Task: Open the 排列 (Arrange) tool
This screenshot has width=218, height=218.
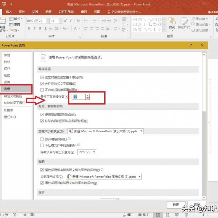Action: tap(172, 23)
